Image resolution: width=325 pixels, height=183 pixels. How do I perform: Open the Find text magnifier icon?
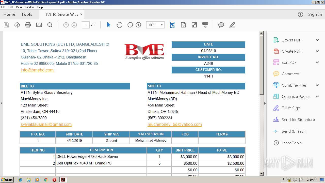click(x=50, y=25)
